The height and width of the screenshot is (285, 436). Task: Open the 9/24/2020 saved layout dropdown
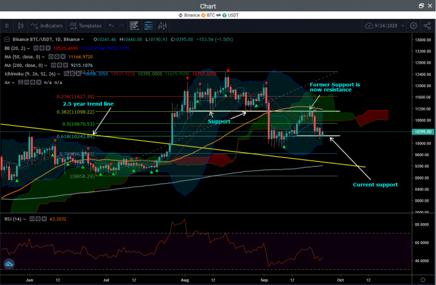point(402,26)
